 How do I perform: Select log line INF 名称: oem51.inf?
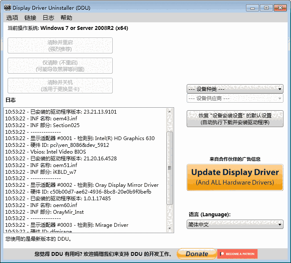tap(41, 165)
